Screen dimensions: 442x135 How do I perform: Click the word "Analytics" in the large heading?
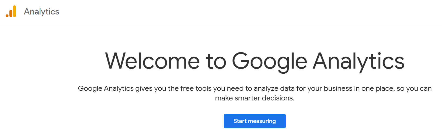[359, 61]
